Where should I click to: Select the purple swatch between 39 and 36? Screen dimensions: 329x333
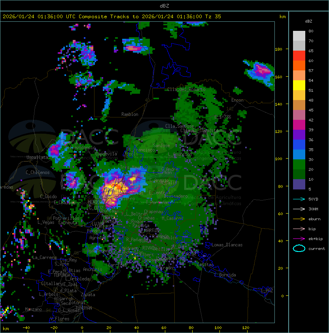299,135
